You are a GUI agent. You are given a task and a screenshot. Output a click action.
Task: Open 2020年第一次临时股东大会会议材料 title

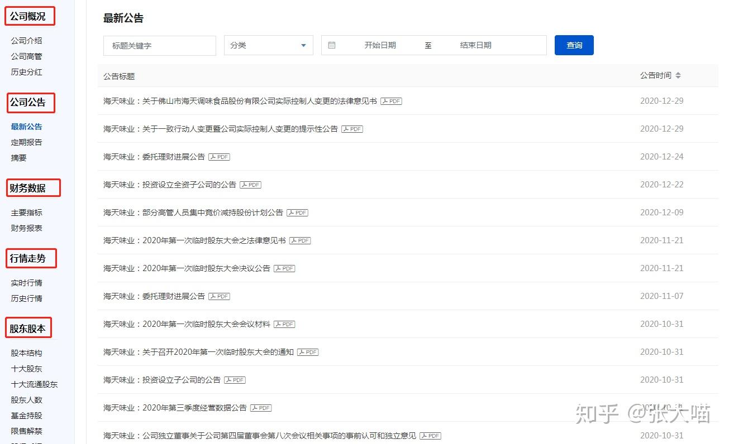pyautogui.click(x=187, y=324)
